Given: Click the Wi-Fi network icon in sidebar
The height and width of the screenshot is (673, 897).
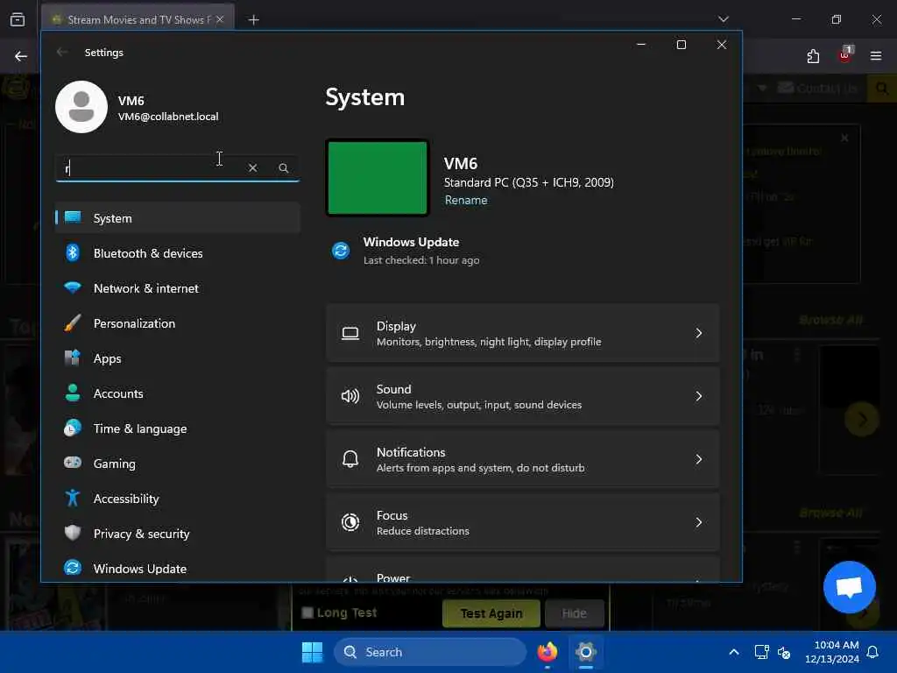Looking at the screenshot, I should point(73,287).
